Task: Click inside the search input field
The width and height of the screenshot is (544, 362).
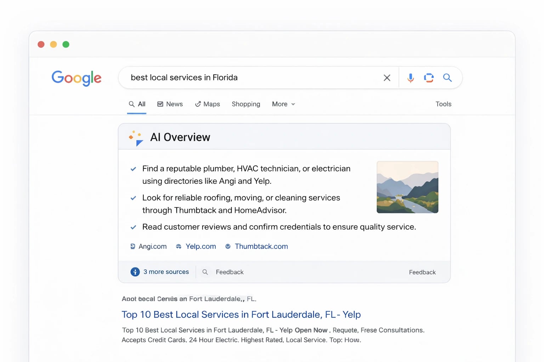Action: tap(248, 77)
